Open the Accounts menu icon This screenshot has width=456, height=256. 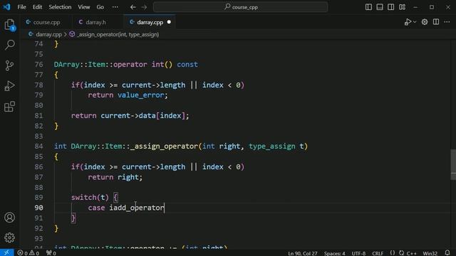pyautogui.click(x=9, y=218)
